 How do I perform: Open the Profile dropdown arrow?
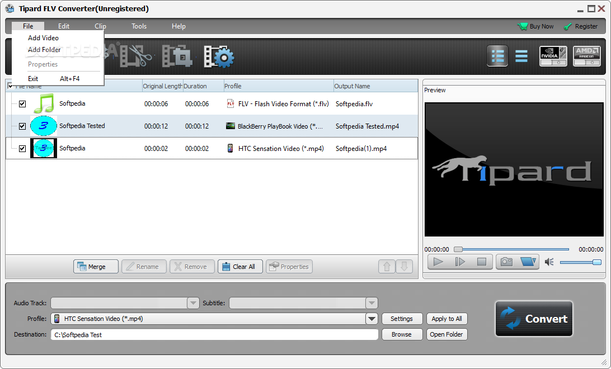(x=372, y=319)
